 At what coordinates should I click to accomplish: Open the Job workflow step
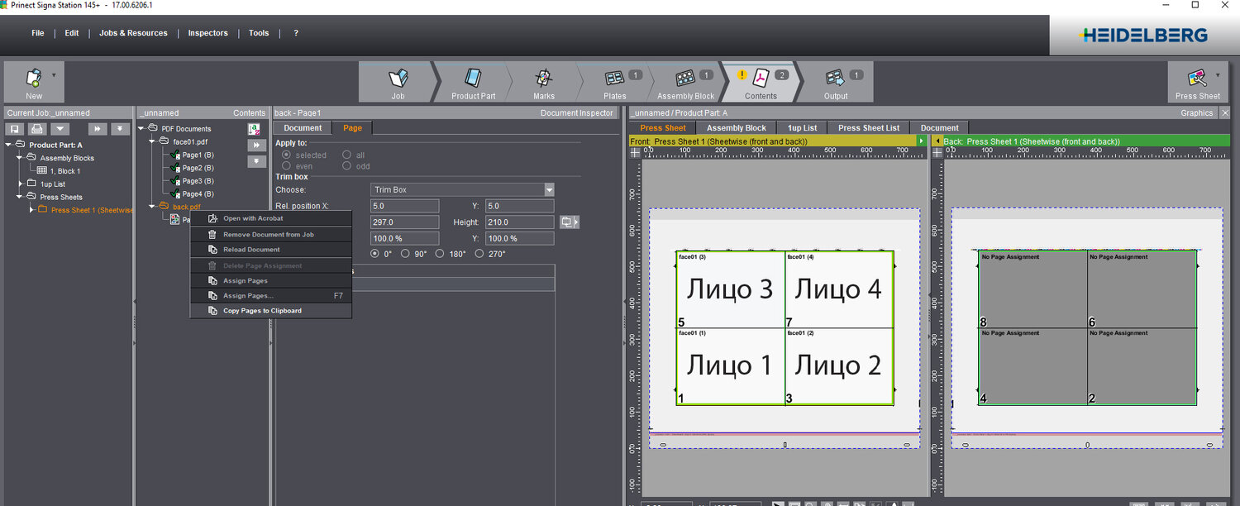(398, 82)
